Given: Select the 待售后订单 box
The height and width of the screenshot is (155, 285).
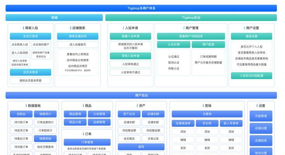Looking at the screenshot, I should click(21, 139).
